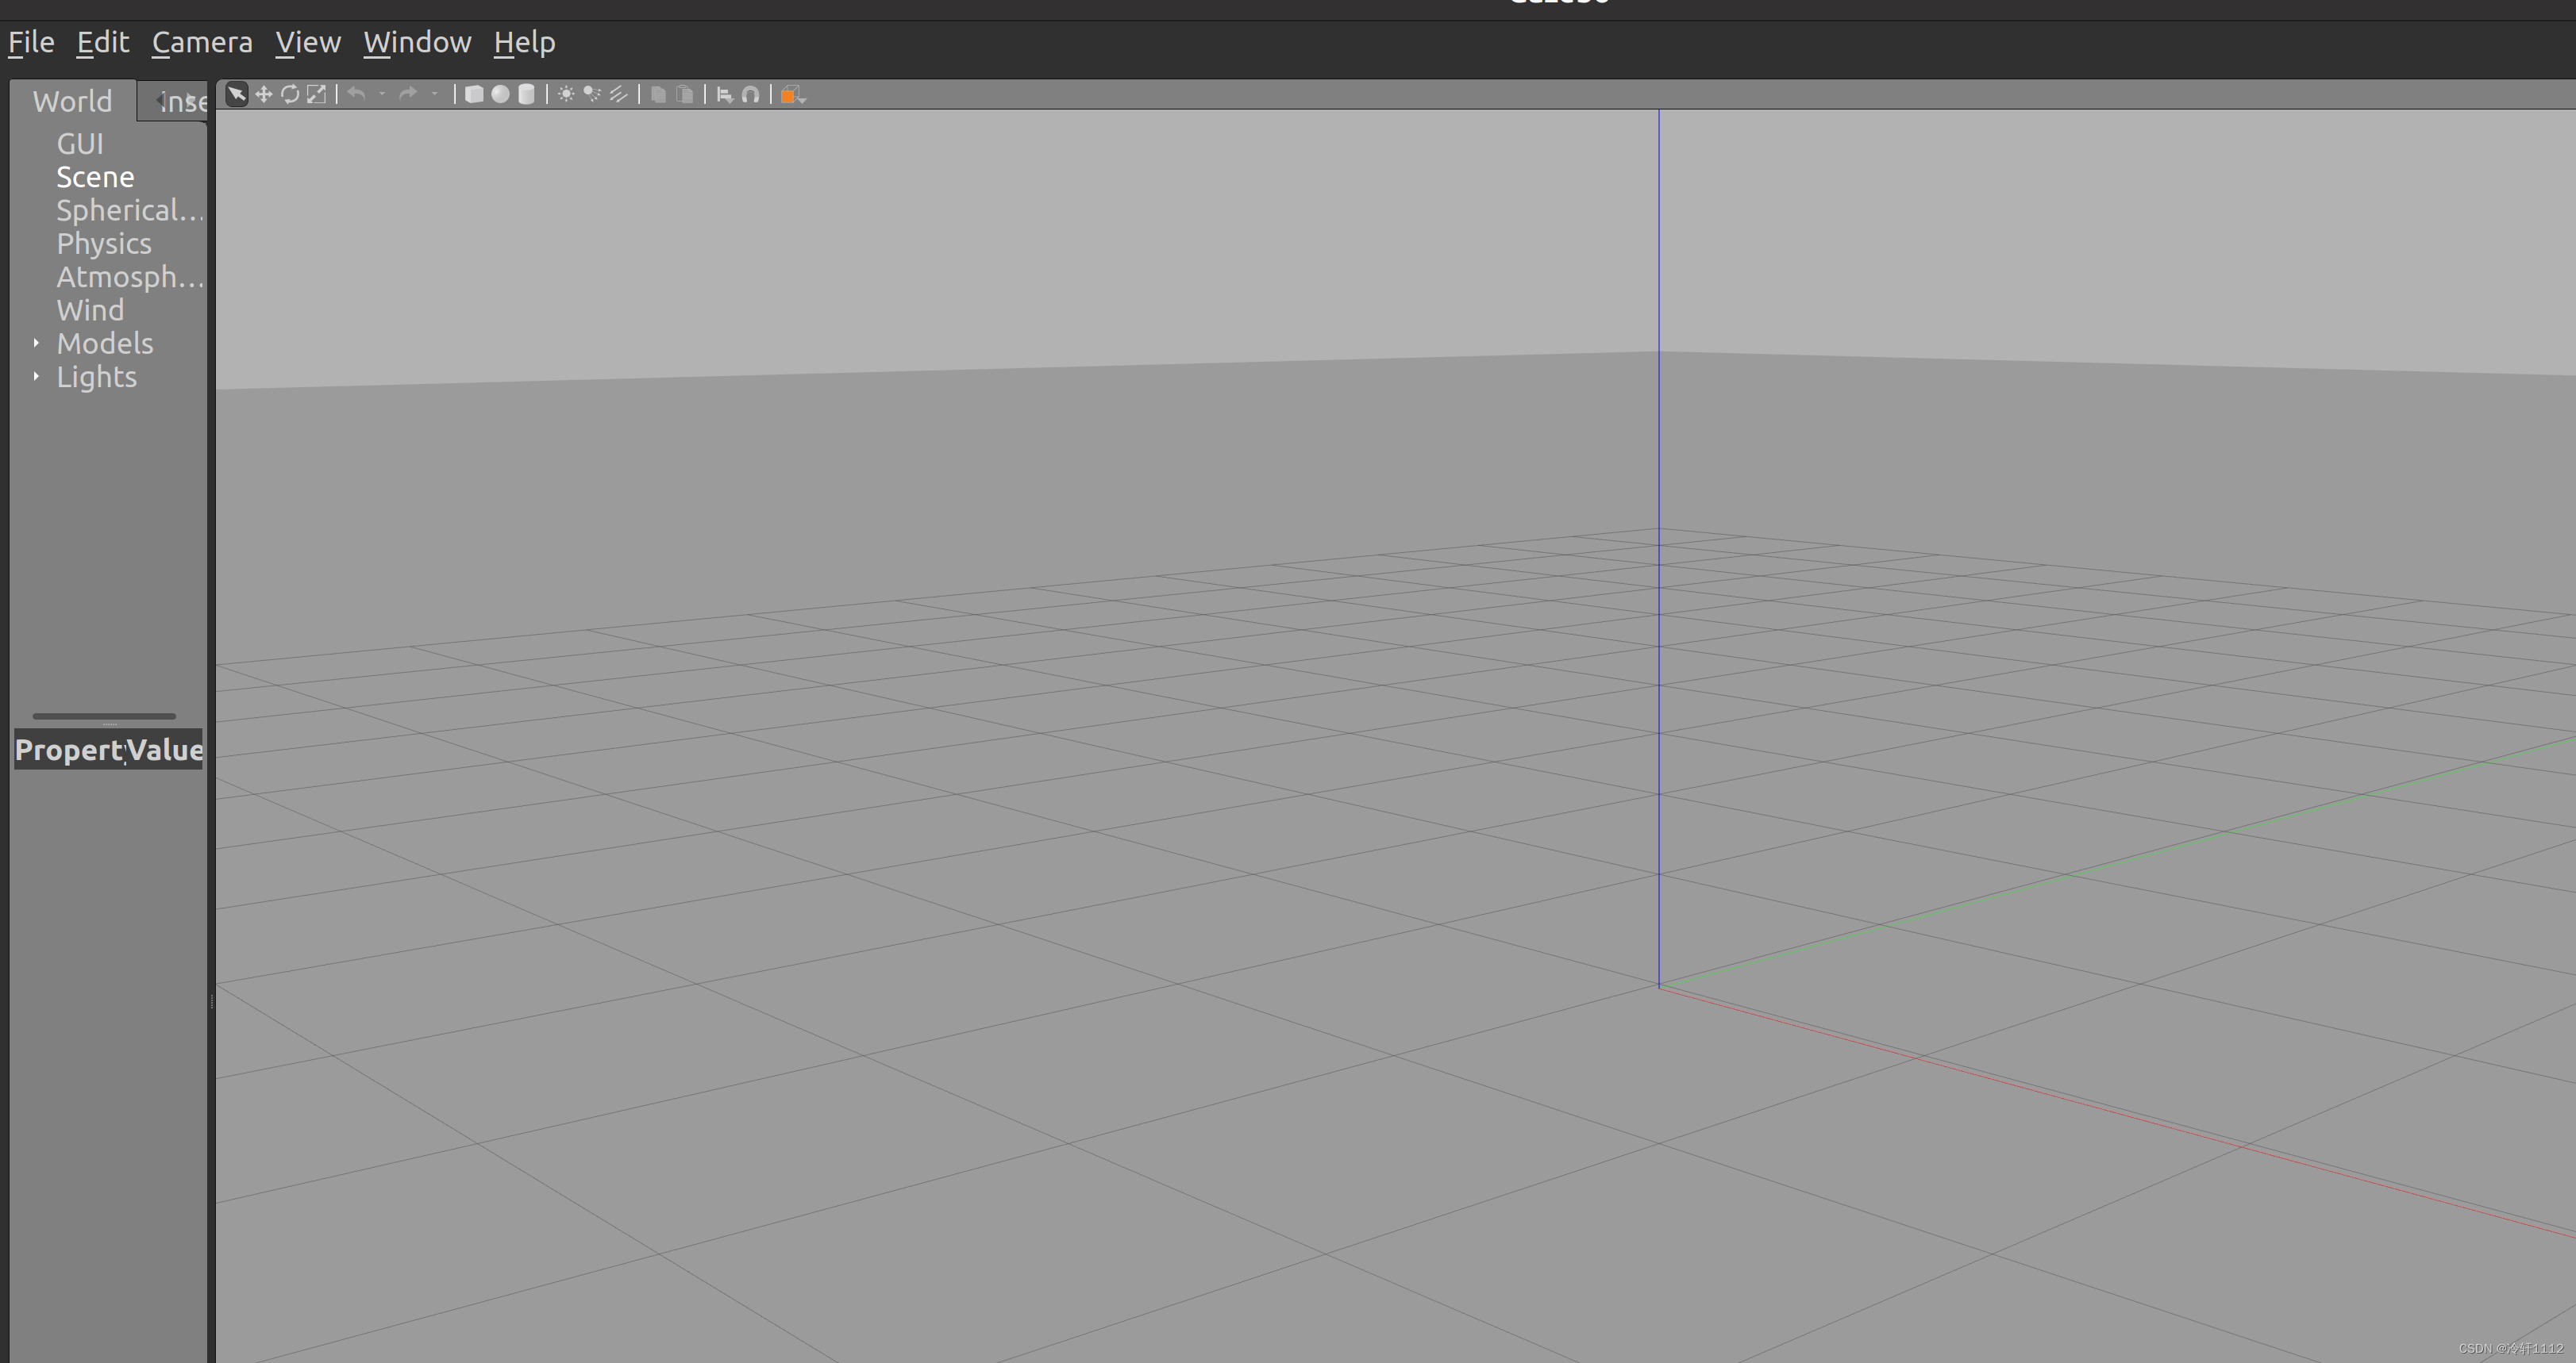Activate the scale mode tool
Screen dimensions: 2576x1363
(316, 94)
